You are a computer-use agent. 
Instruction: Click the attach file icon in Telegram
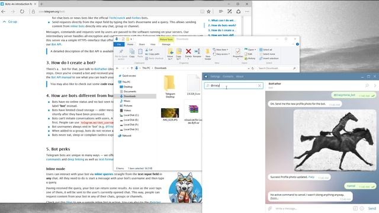click(x=270, y=208)
